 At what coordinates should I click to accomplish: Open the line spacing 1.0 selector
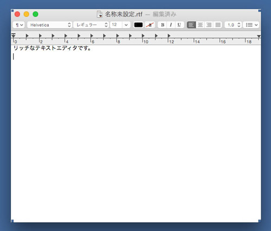pos(233,25)
